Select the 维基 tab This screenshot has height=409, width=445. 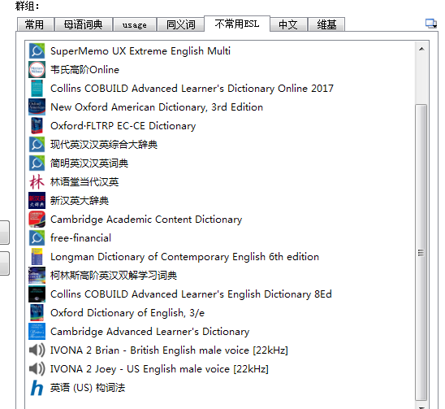[326, 24]
